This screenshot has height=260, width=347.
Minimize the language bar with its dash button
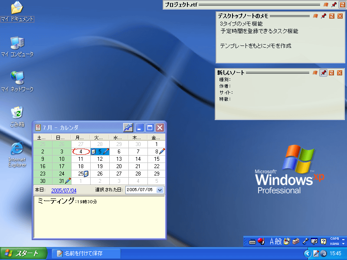343,239
